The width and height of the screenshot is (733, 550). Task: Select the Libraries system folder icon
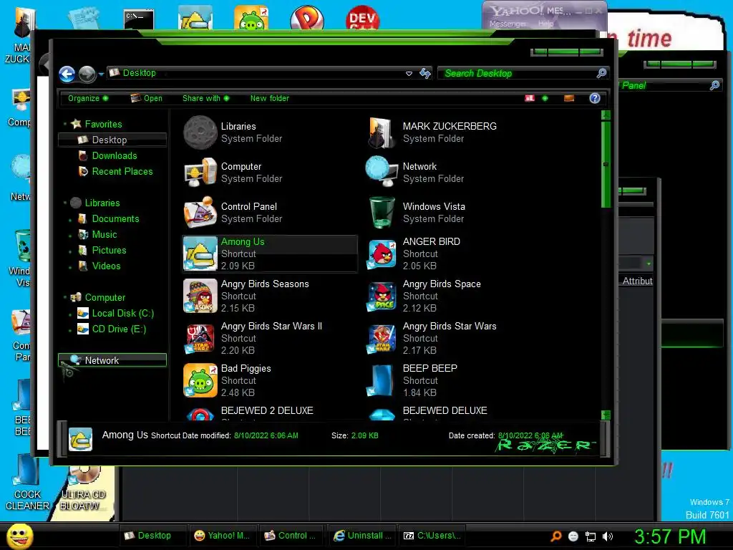[200, 132]
